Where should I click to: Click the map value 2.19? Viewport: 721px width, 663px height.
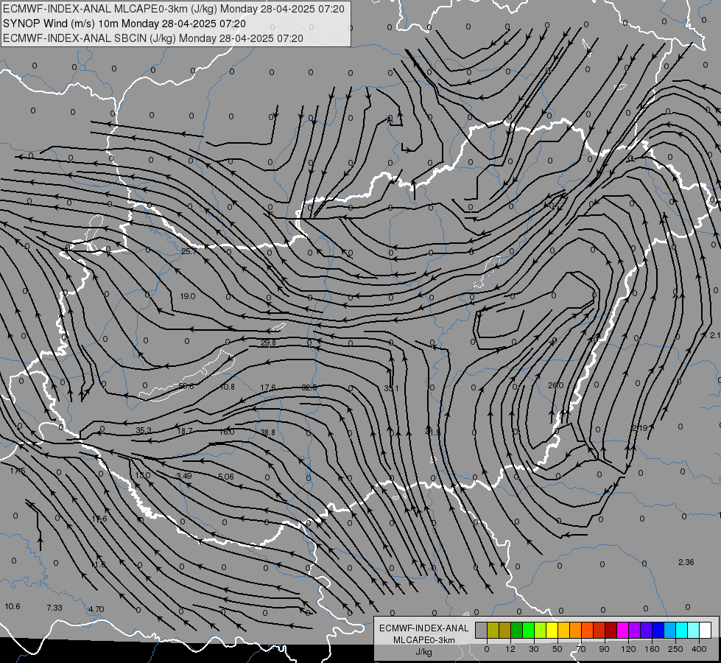click(639, 428)
